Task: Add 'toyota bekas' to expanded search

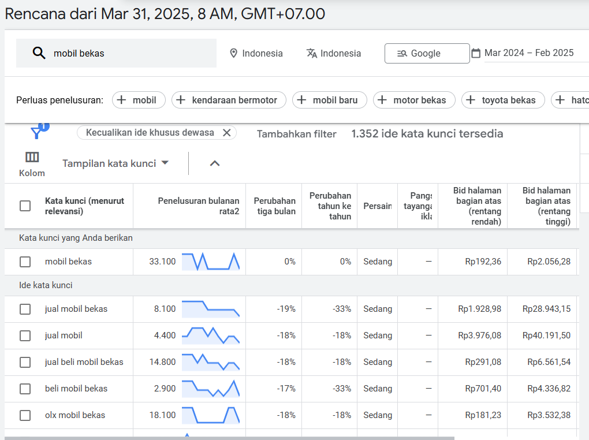Action: click(502, 100)
